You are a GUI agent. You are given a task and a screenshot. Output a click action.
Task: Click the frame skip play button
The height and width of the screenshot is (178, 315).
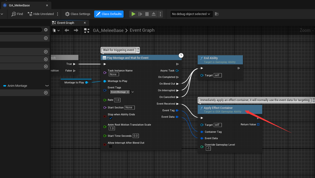140,14
